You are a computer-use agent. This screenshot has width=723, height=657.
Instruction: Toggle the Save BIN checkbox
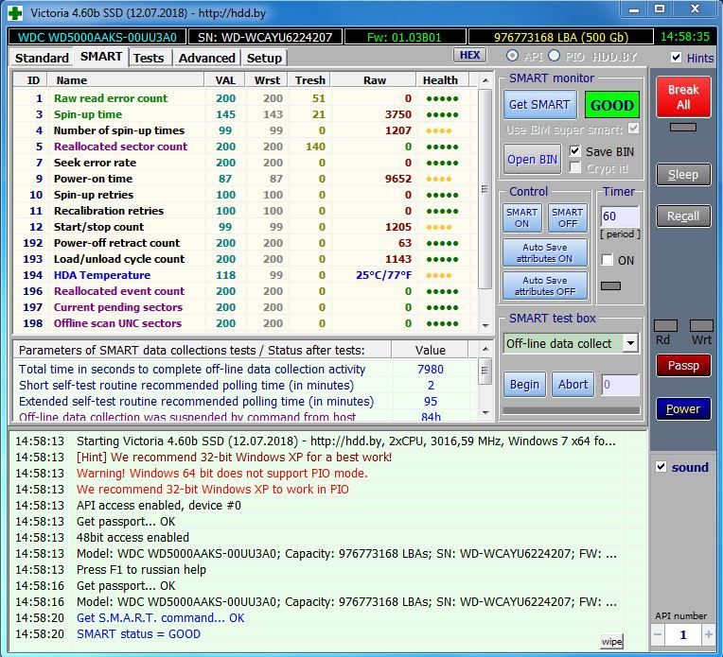pos(574,151)
